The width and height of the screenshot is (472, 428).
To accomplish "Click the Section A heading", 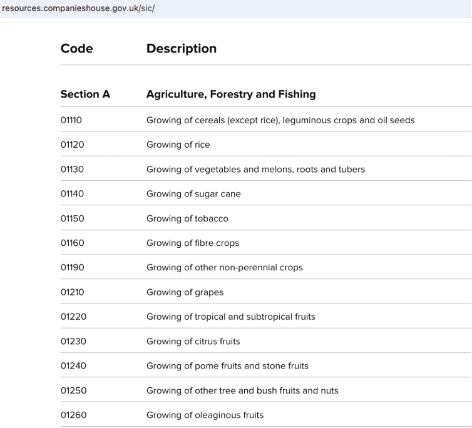I will [86, 94].
